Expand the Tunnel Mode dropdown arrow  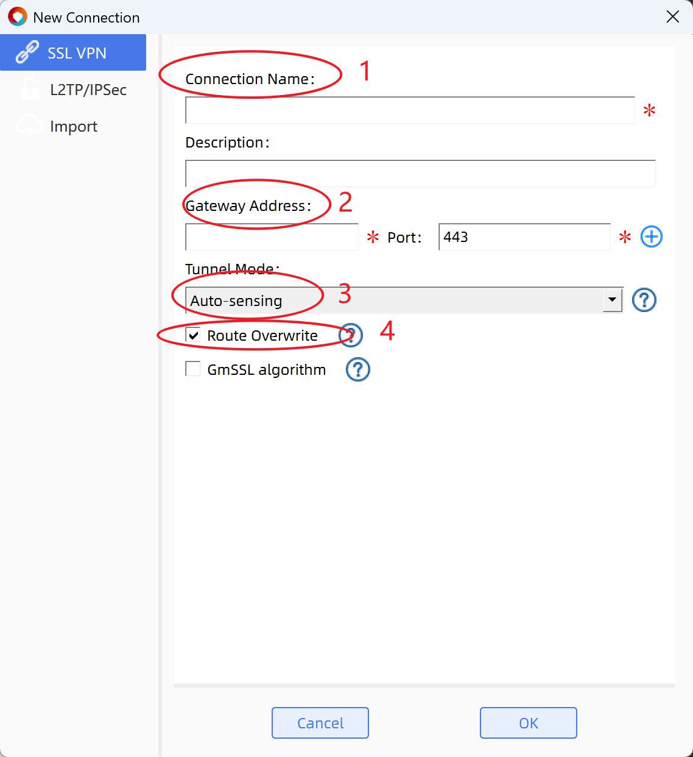tap(612, 300)
